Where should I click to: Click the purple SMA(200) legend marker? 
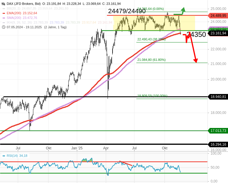[4, 18]
